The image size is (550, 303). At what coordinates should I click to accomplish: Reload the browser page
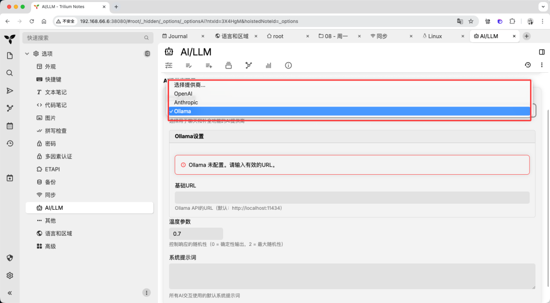[x=32, y=21]
